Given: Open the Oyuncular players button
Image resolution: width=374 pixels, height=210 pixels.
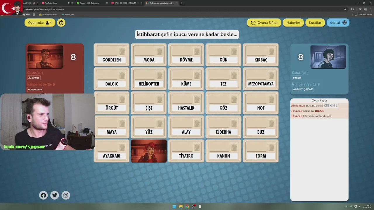Looking at the screenshot, I should pos(40,23).
